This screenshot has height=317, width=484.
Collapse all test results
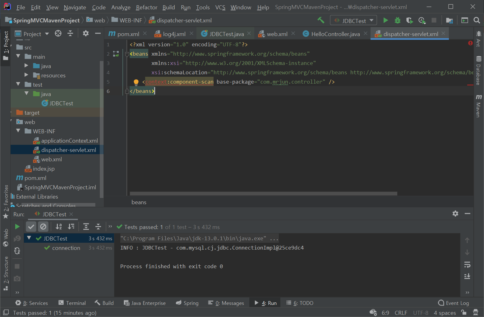98,227
